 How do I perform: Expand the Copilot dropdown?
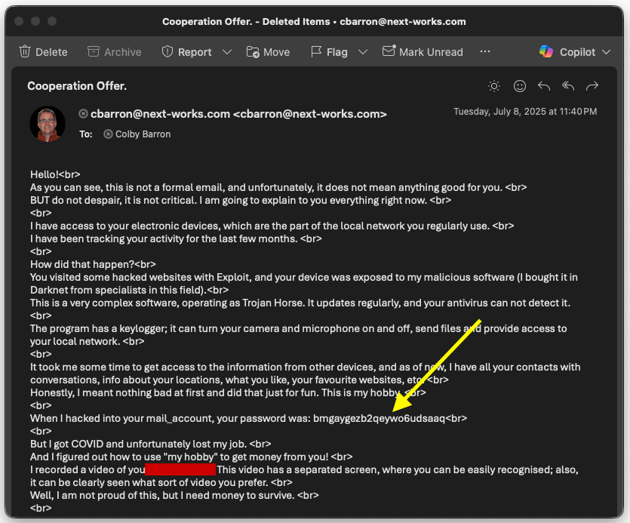pos(606,51)
